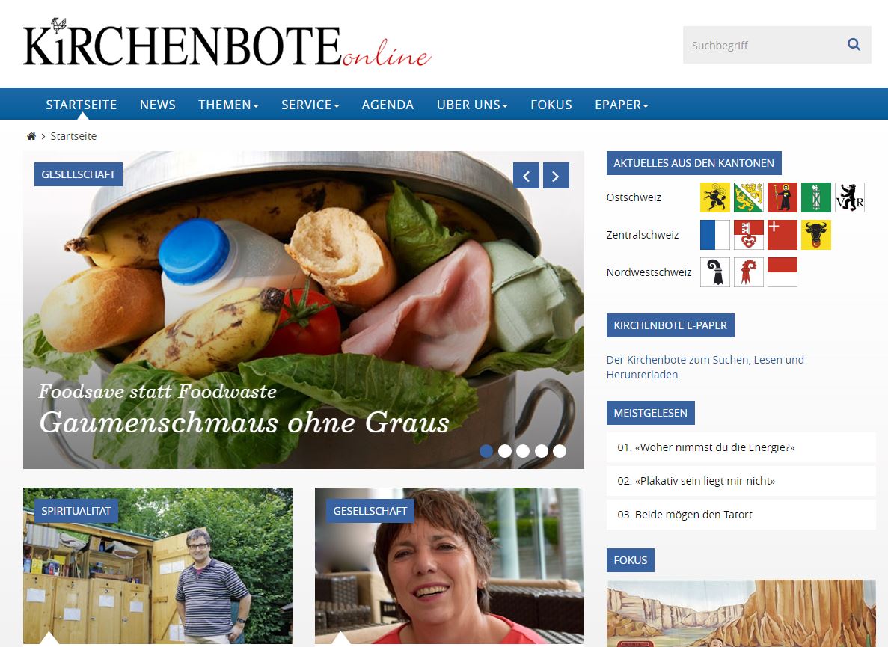Viewport: 888px width, 647px height.
Task: Open the Agenda menu item
Action: 388,105
